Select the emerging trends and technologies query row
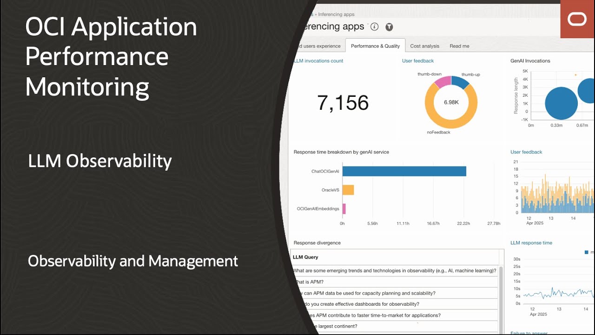 pos(395,270)
